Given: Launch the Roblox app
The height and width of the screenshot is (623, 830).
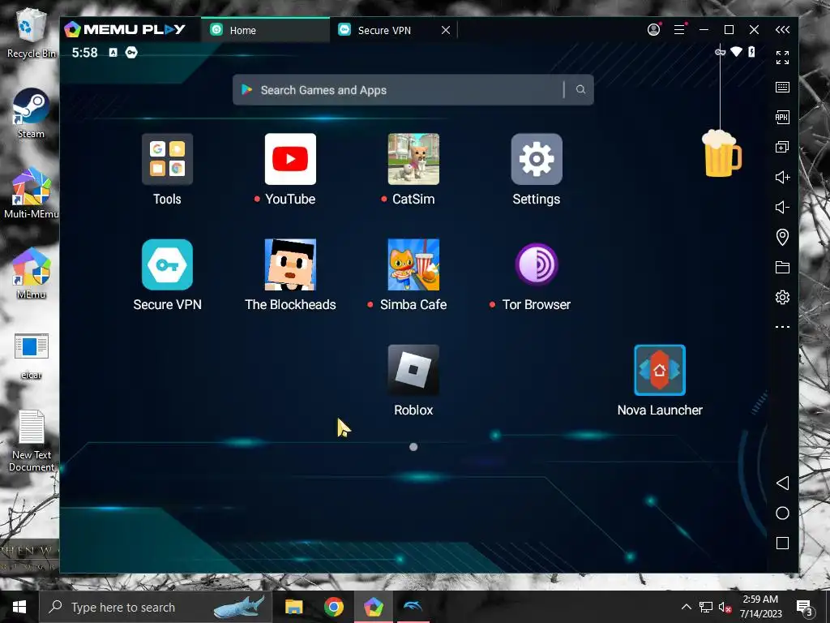Looking at the screenshot, I should (413, 370).
